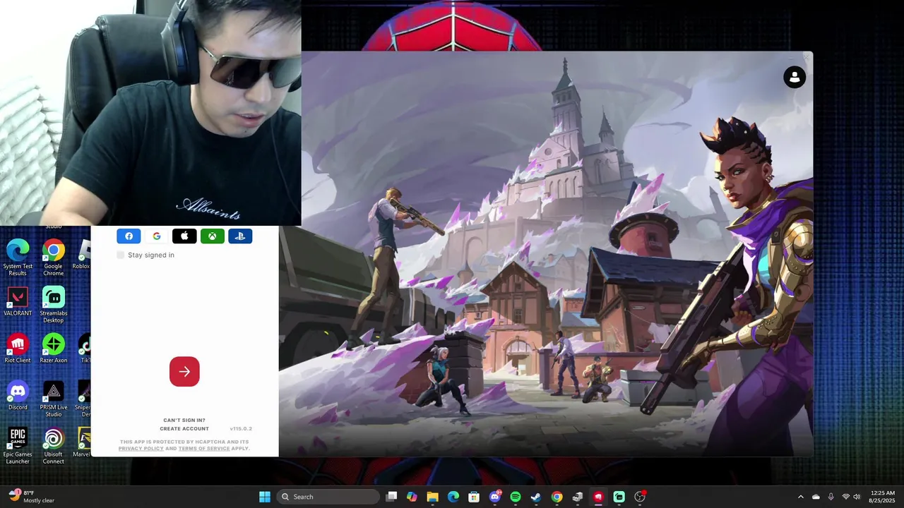904x508 pixels.
Task: Click the taskbar Search box
Action: click(328, 497)
